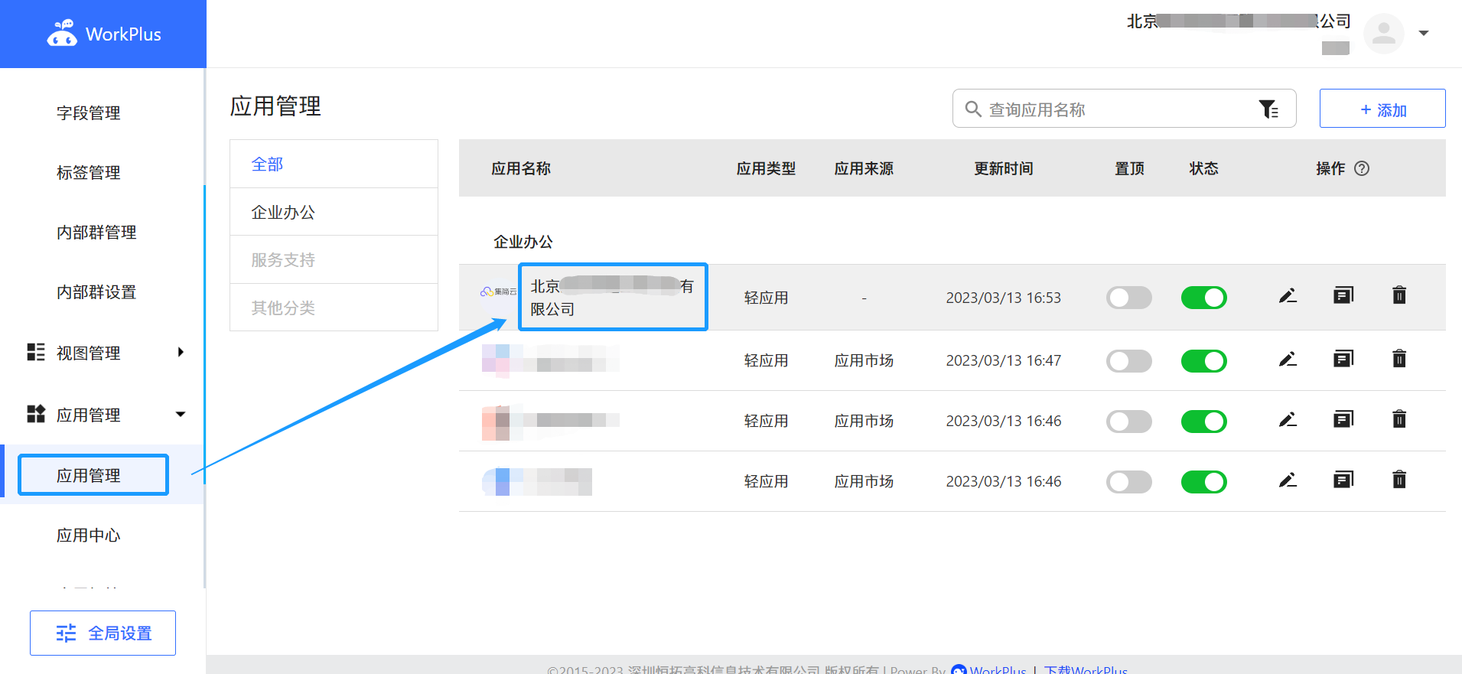Click the 添加 button

[x=1382, y=109]
